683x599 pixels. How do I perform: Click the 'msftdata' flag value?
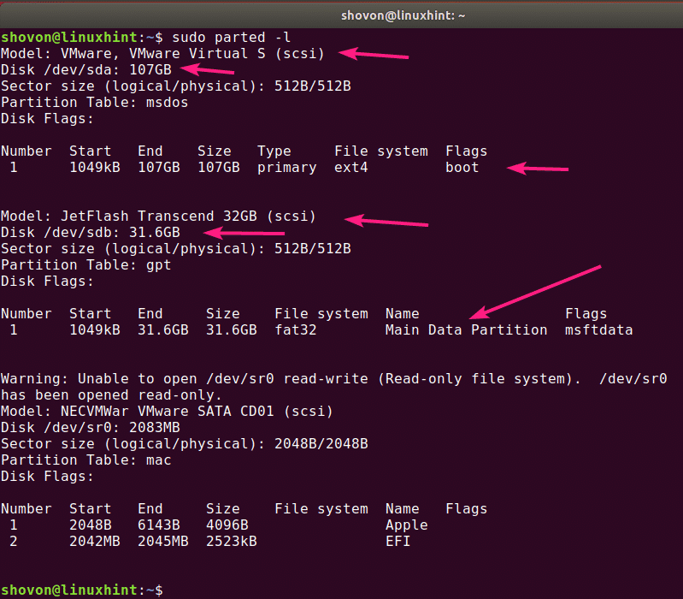point(599,330)
